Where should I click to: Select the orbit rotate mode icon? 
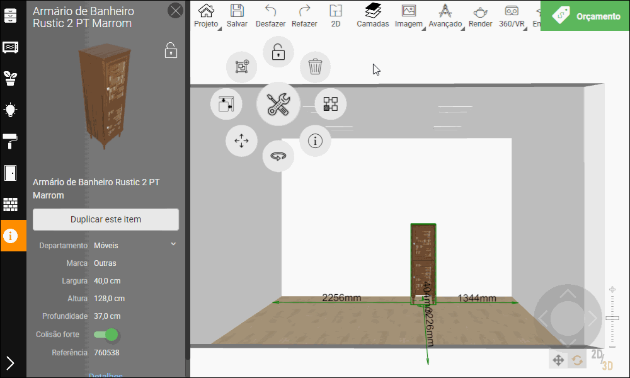577,360
